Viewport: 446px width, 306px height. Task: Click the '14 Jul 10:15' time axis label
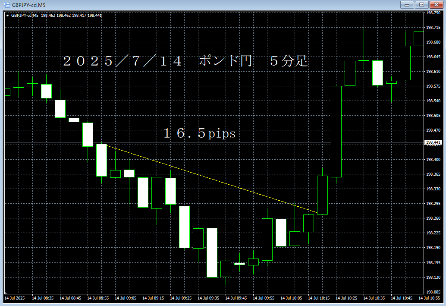click(x=319, y=298)
